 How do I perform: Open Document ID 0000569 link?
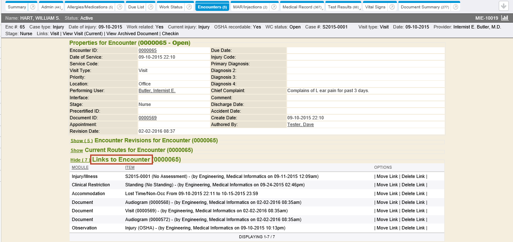pos(148,118)
